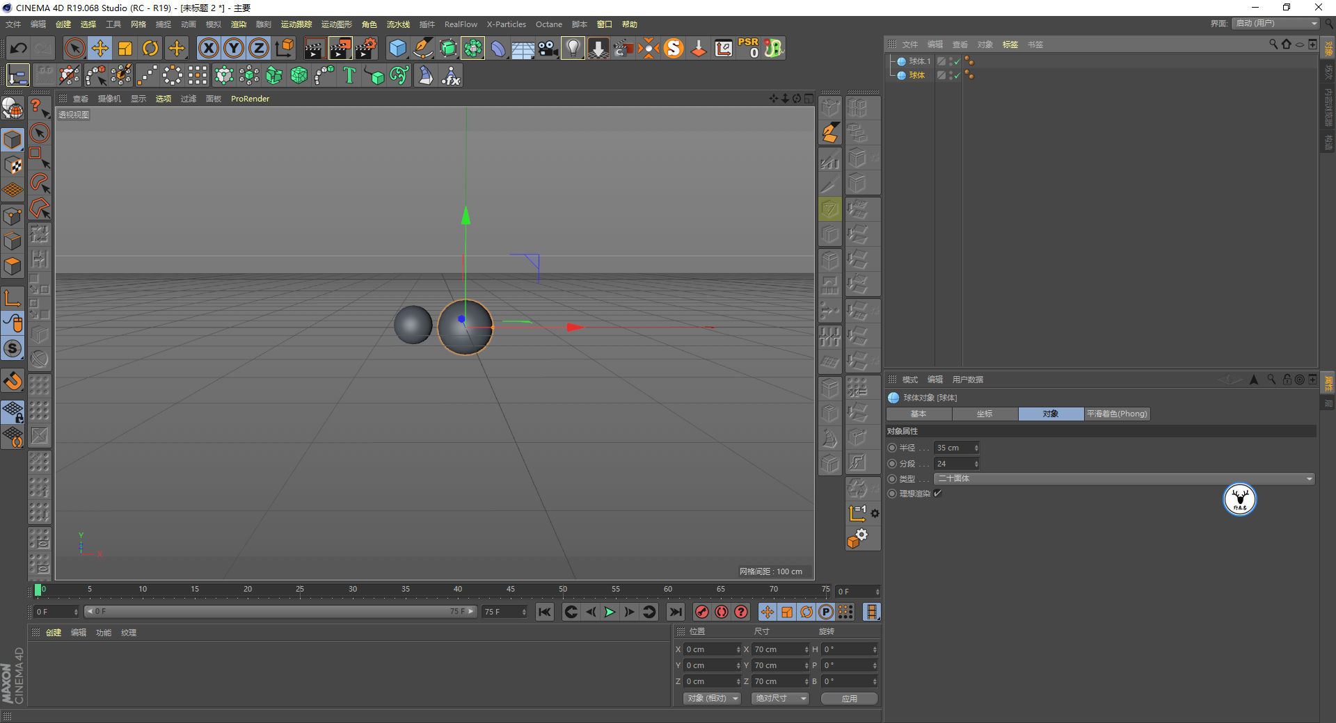Toggle the green enable check for 球体.1
1336x723 pixels.
point(957,61)
